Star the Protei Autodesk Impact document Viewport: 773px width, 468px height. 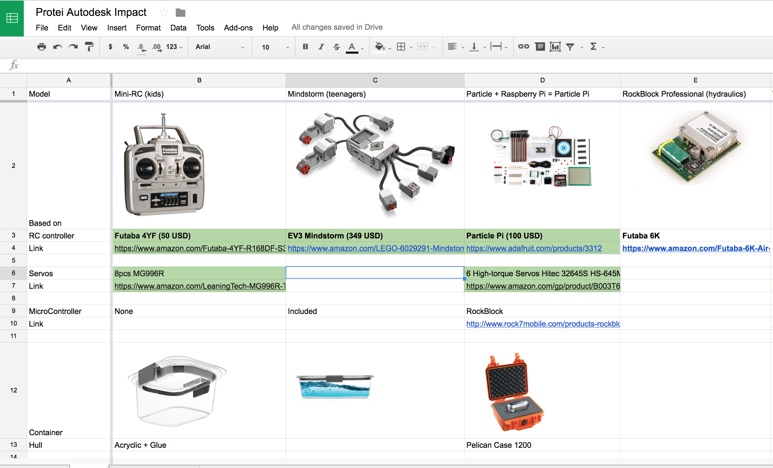(164, 13)
